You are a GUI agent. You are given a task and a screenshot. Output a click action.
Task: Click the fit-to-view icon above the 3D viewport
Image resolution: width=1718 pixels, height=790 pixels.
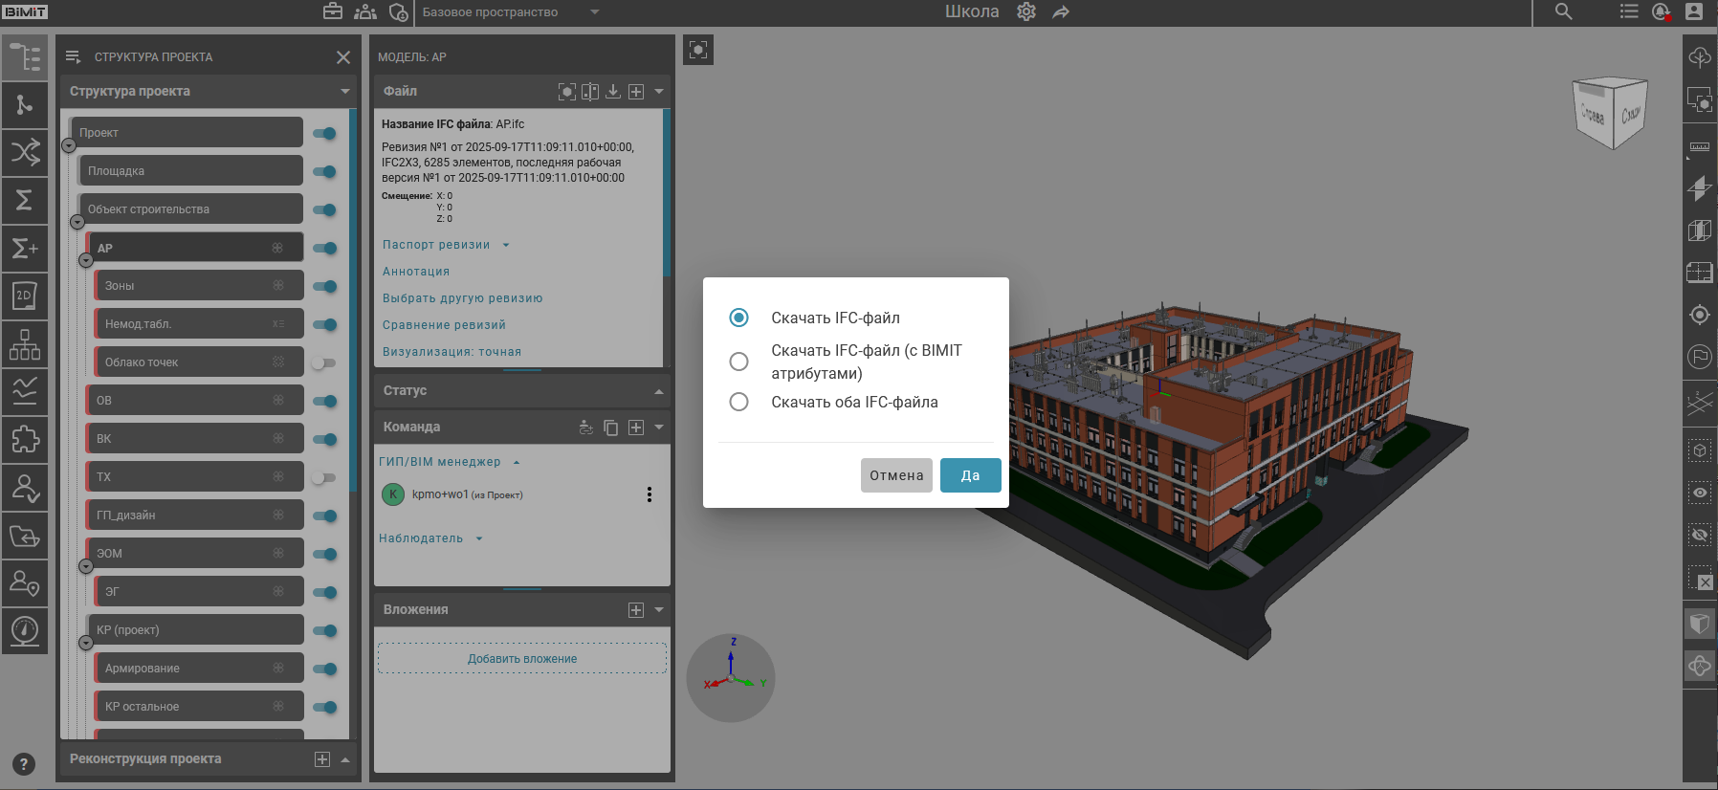[x=698, y=51]
